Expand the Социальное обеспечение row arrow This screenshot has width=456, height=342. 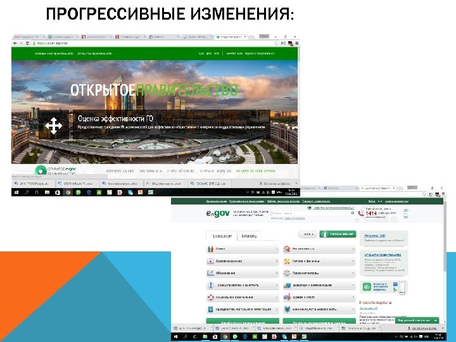pos(276,297)
